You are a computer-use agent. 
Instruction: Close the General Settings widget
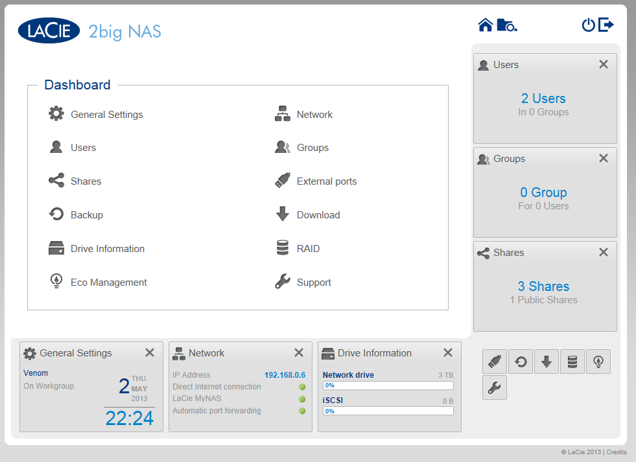pyautogui.click(x=150, y=352)
